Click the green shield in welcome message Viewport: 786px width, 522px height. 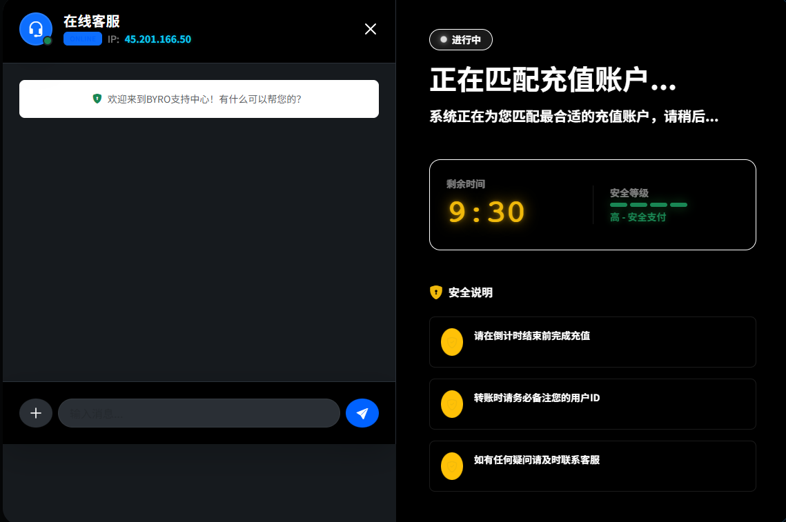(x=97, y=99)
